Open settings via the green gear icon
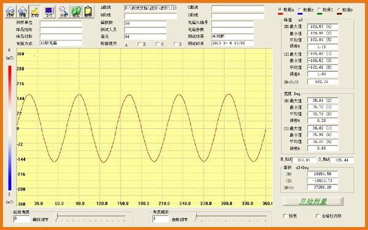The width and height of the screenshot is (368, 230). [x=76, y=12]
